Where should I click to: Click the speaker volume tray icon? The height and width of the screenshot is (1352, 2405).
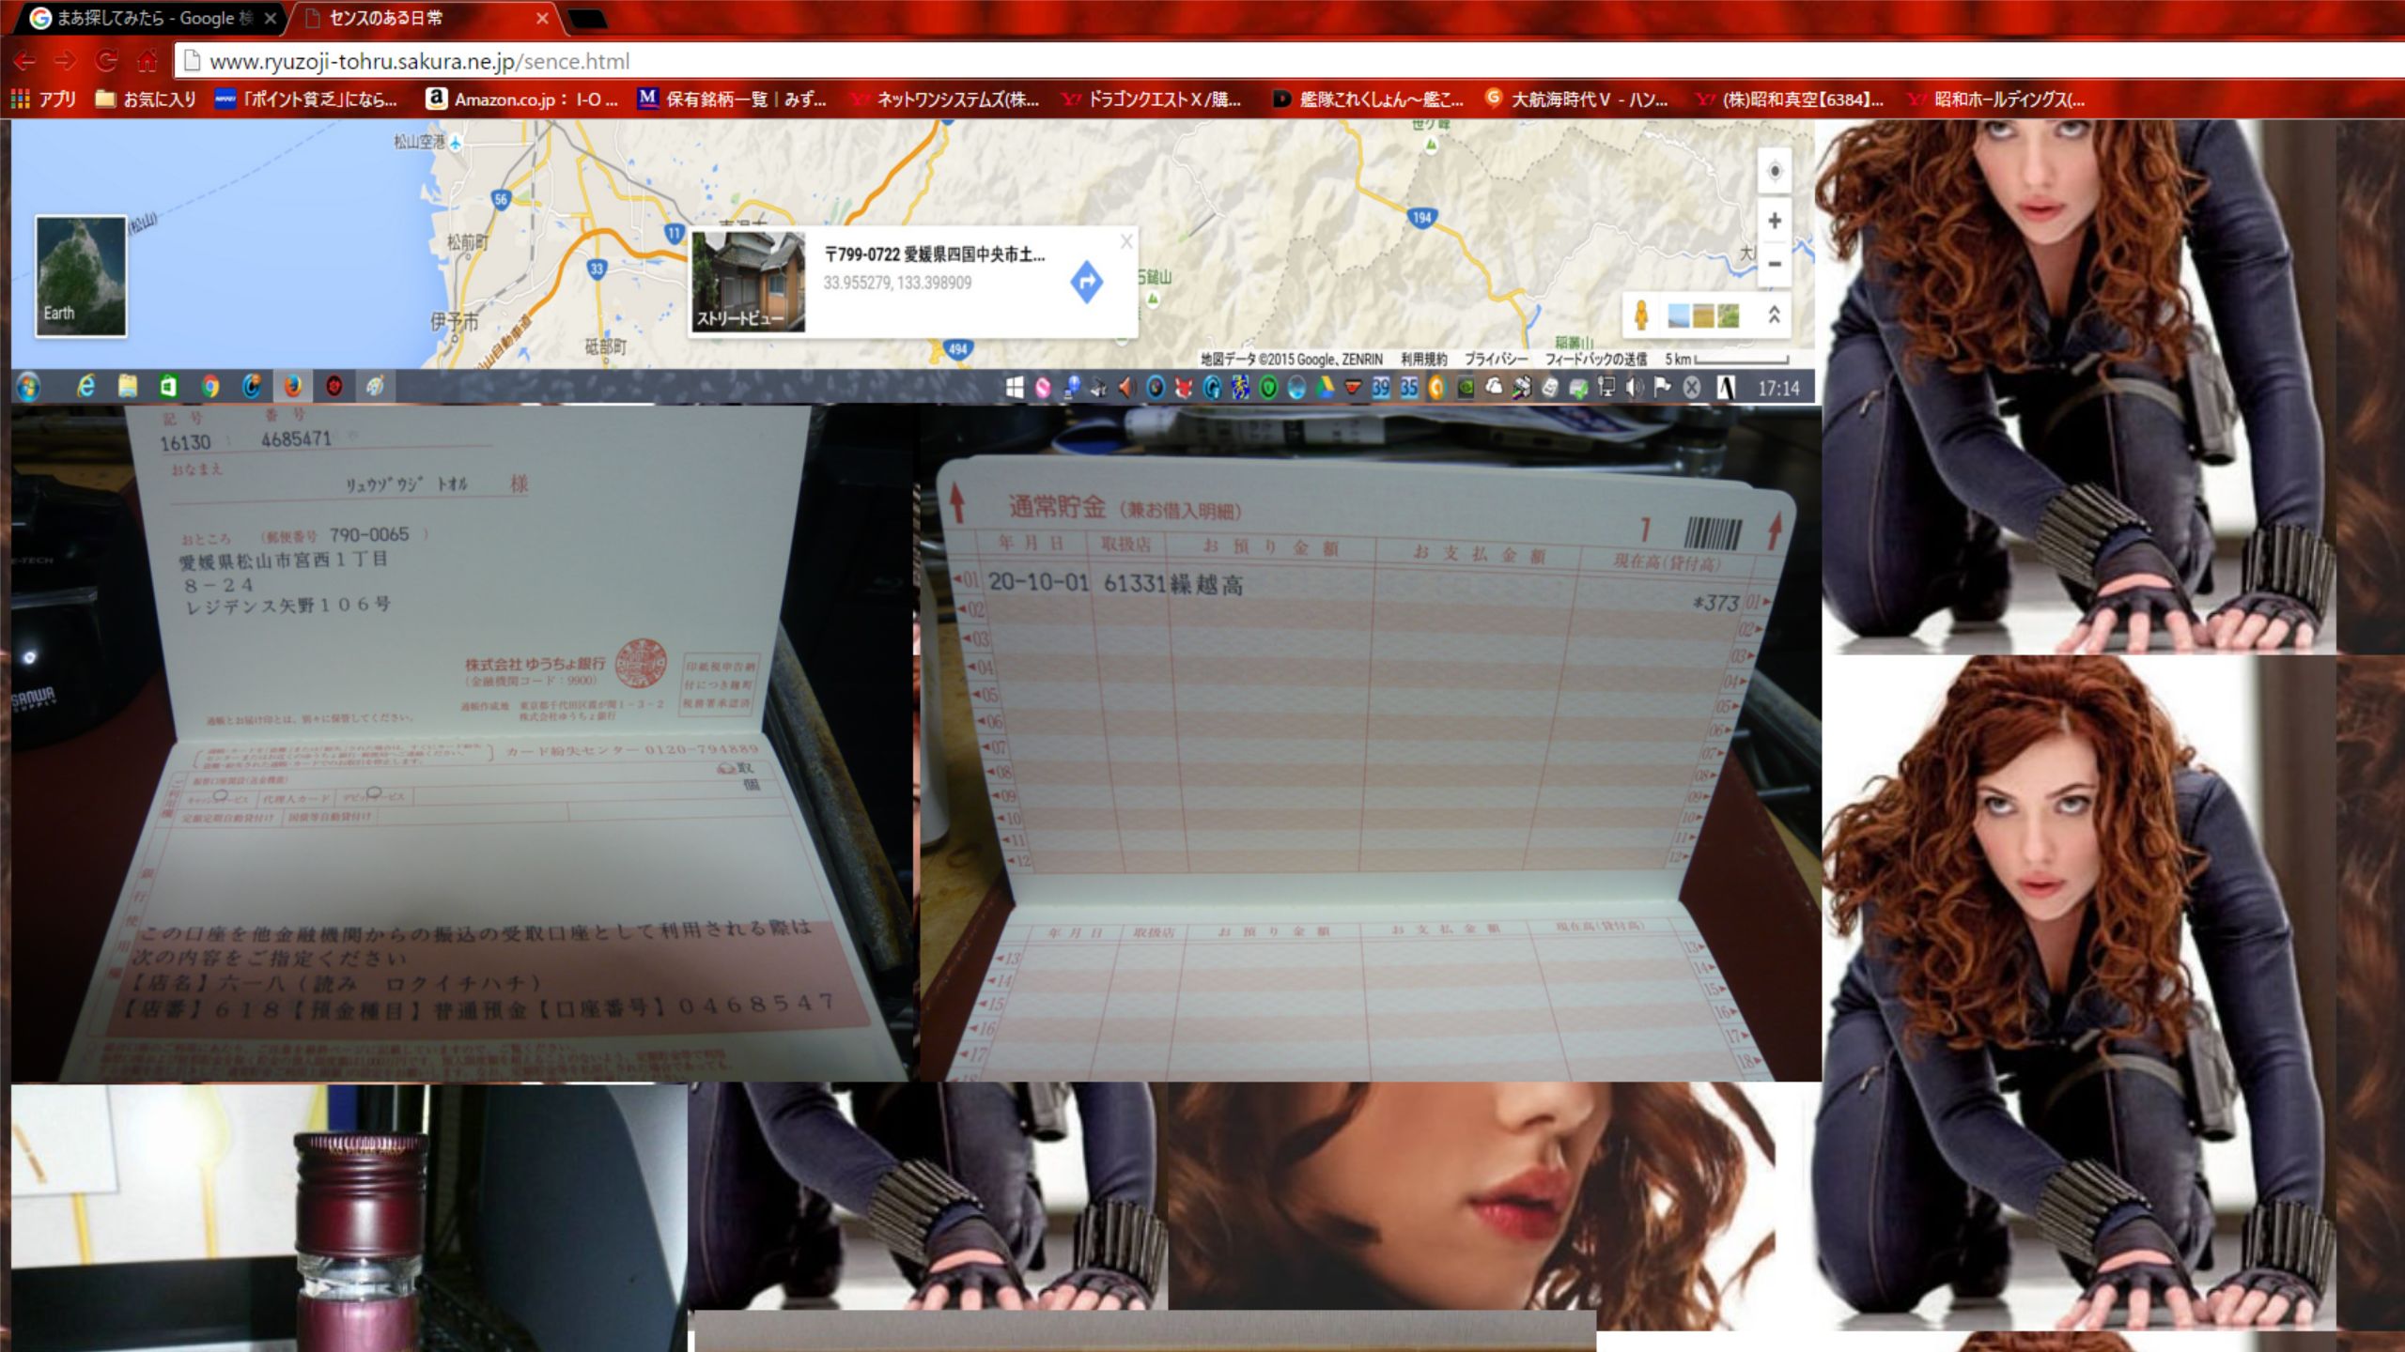click(1635, 388)
